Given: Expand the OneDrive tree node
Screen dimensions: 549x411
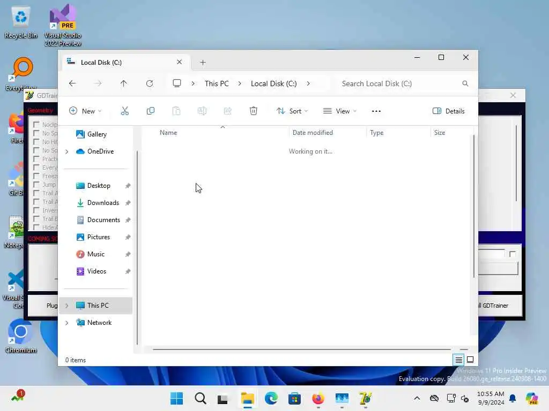Looking at the screenshot, I should point(67,151).
